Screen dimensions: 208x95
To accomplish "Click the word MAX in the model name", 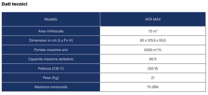I will click(x=157, y=19).
